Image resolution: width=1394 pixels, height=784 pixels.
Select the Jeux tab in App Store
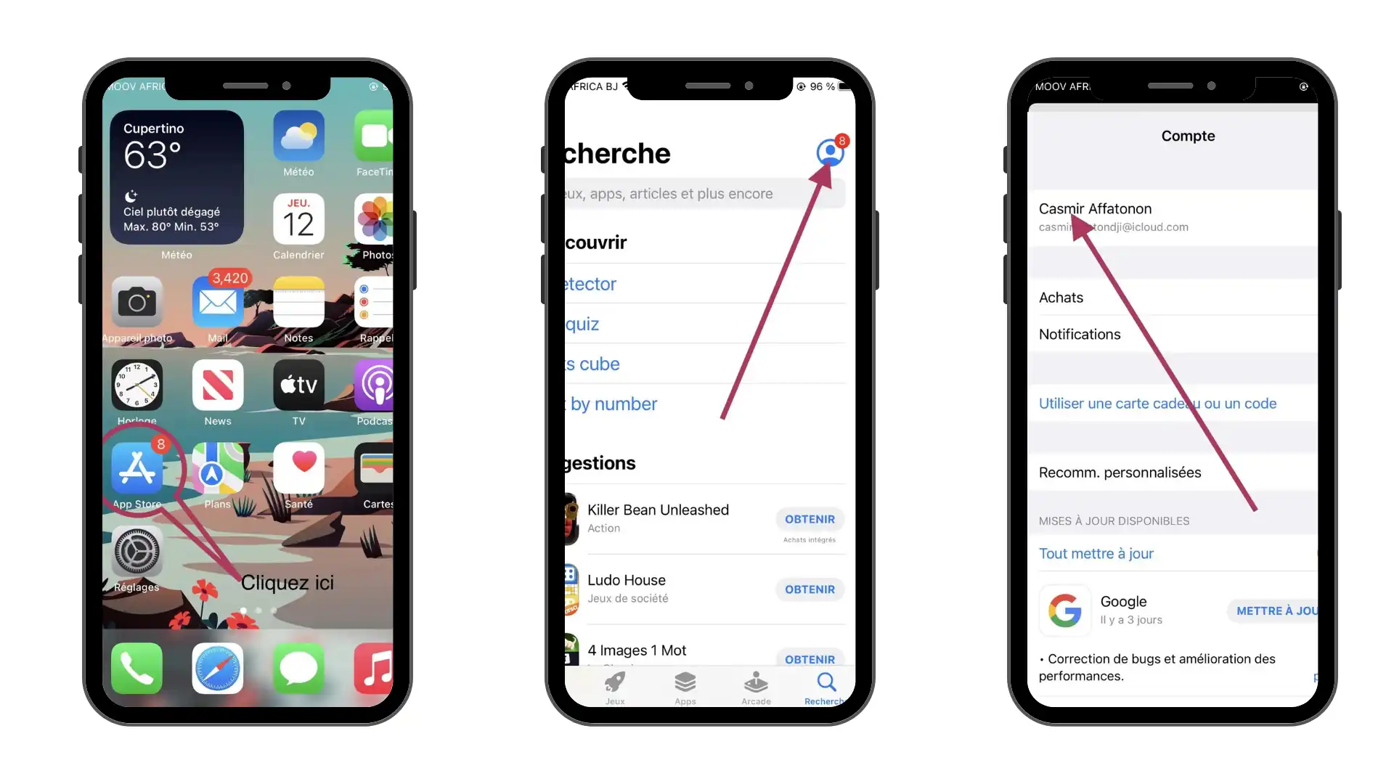615,685
